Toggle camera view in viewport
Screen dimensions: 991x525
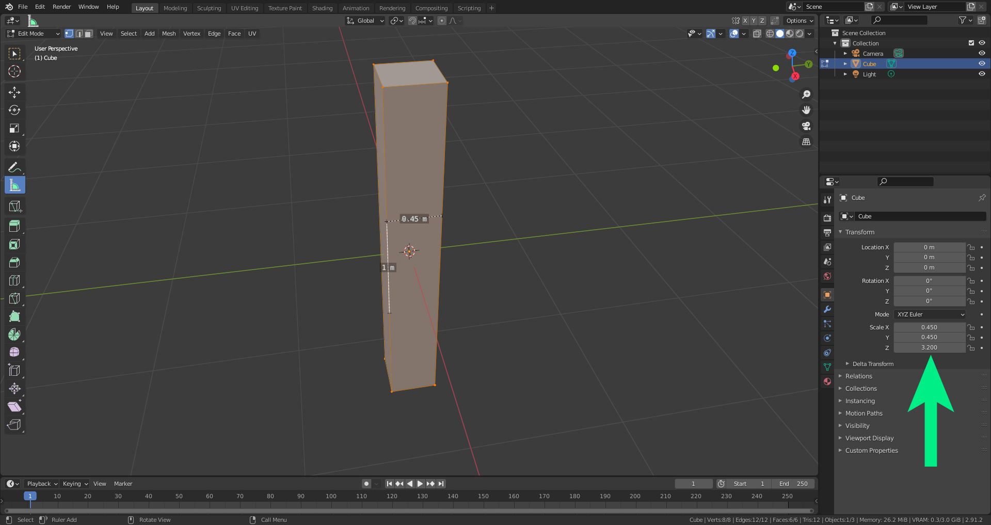pos(806,126)
